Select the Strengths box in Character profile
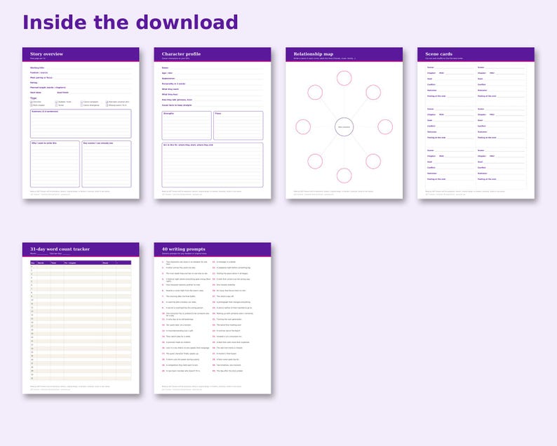 [187, 126]
